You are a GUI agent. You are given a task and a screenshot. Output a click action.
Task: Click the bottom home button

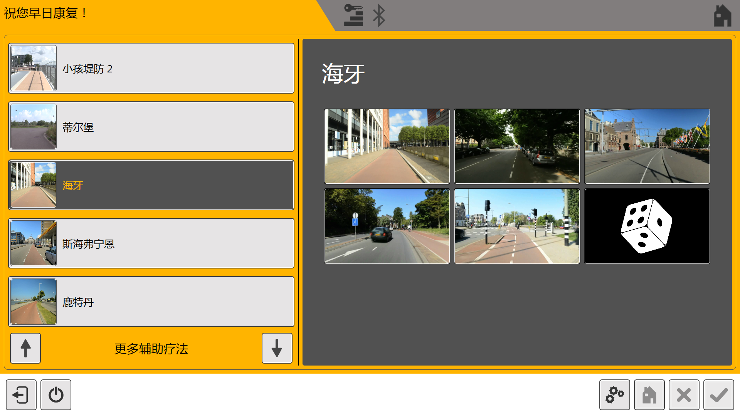(x=649, y=395)
